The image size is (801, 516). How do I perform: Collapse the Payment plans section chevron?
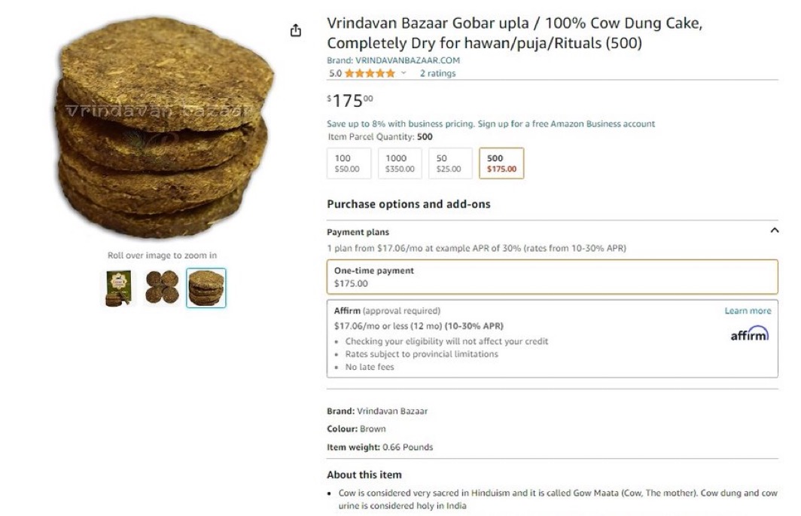[x=775, y=231]
